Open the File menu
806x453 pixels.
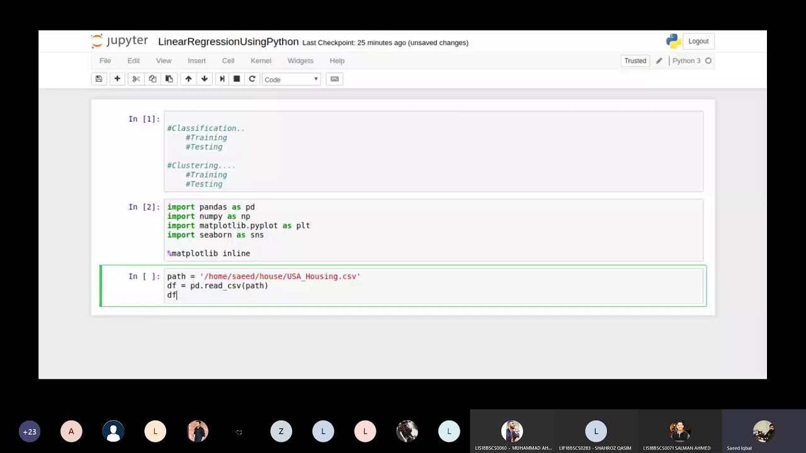pos(105,61)
